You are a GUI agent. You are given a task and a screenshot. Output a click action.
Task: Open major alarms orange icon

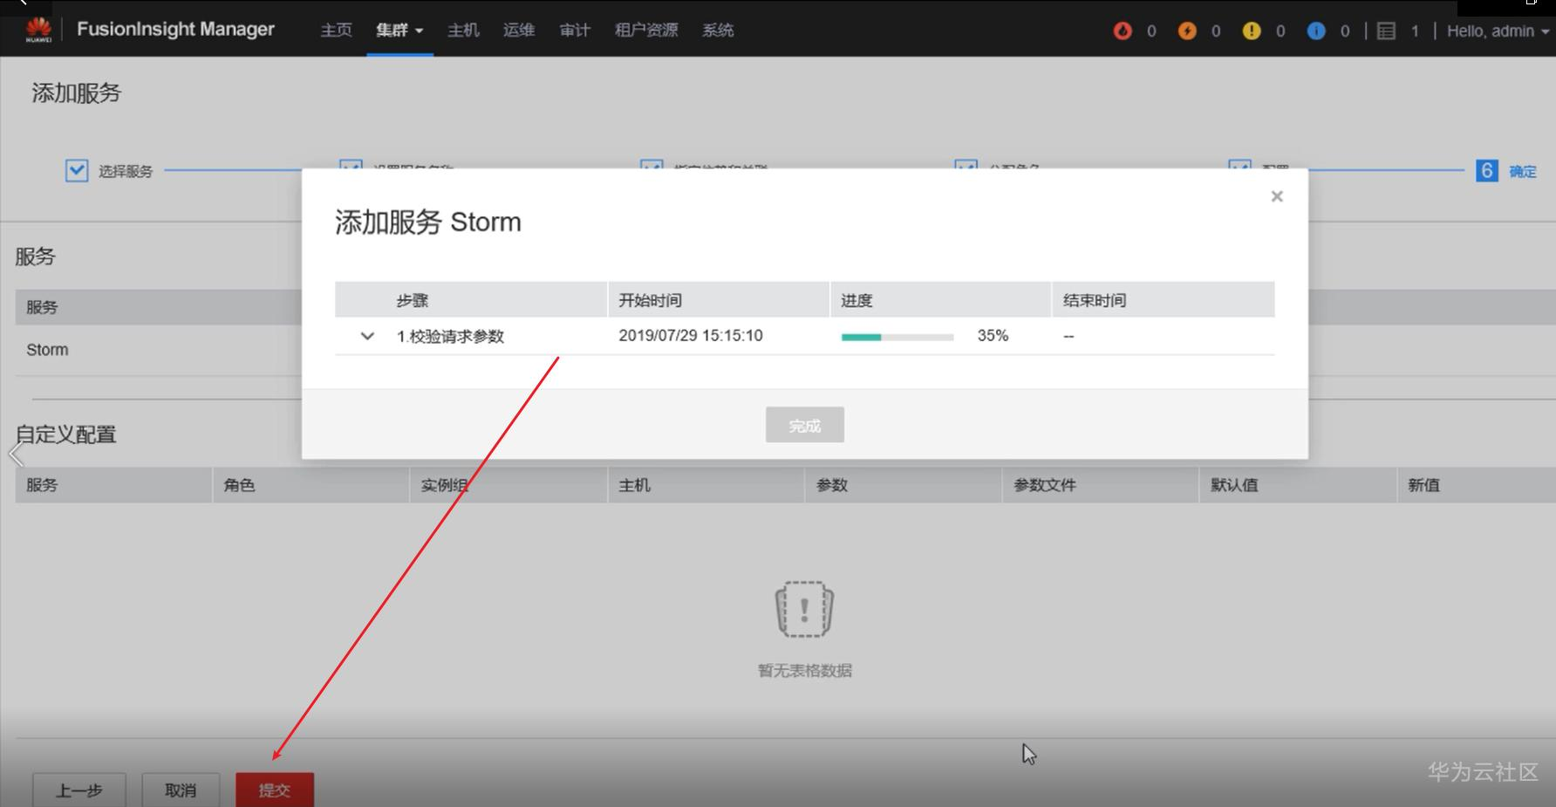[x=1187, y=31]
